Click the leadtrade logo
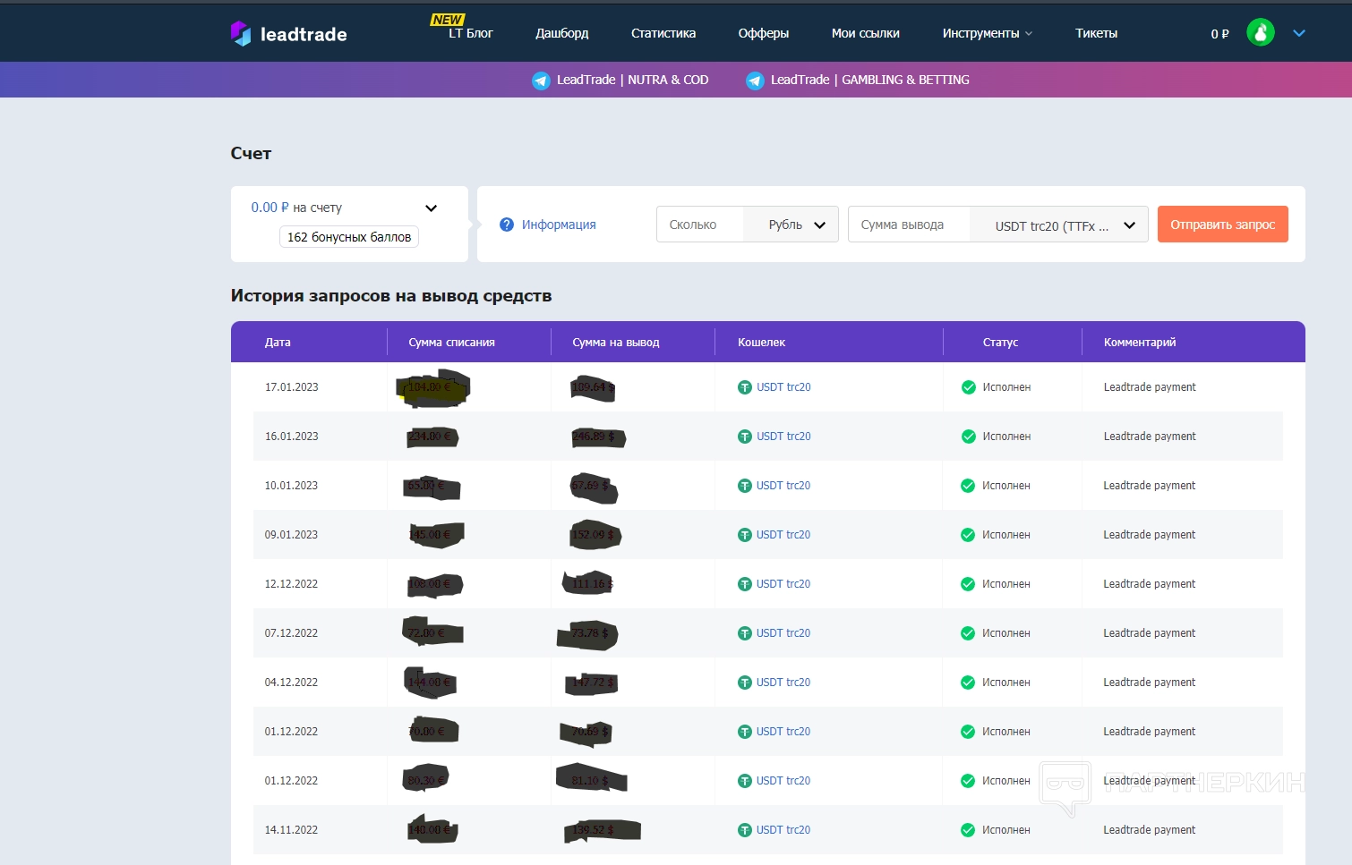Screen dimensions: 1352x865 (x=288, y=34)
